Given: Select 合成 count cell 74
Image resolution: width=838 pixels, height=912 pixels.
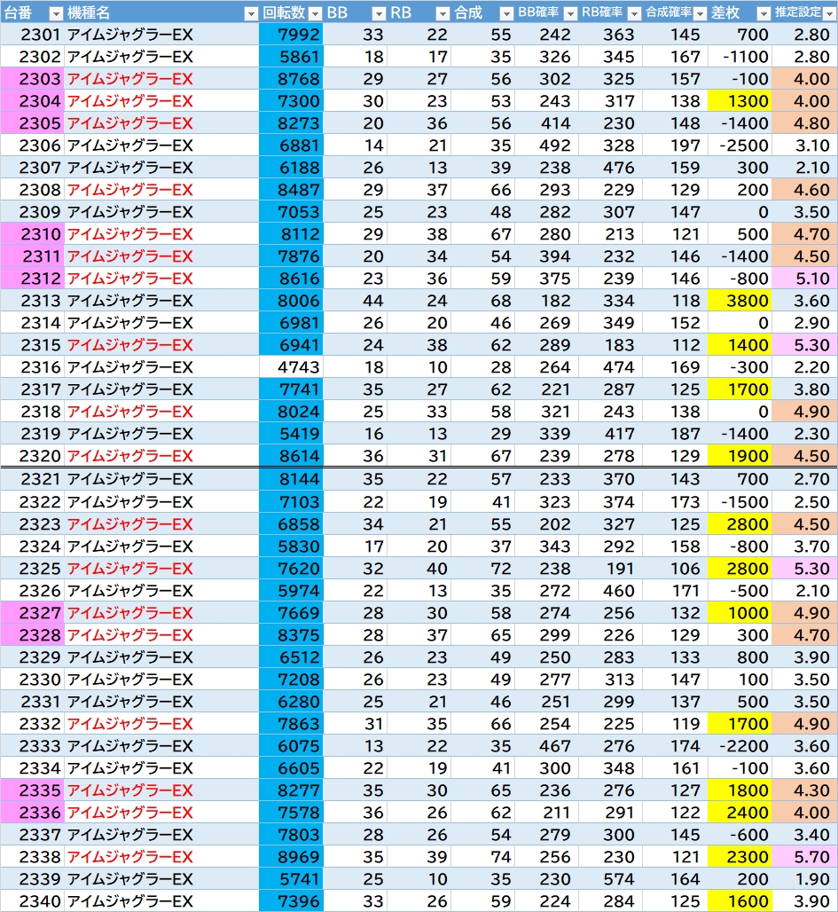Looking at the screenshot, I should pyautogui.click(x=482, y=857).
